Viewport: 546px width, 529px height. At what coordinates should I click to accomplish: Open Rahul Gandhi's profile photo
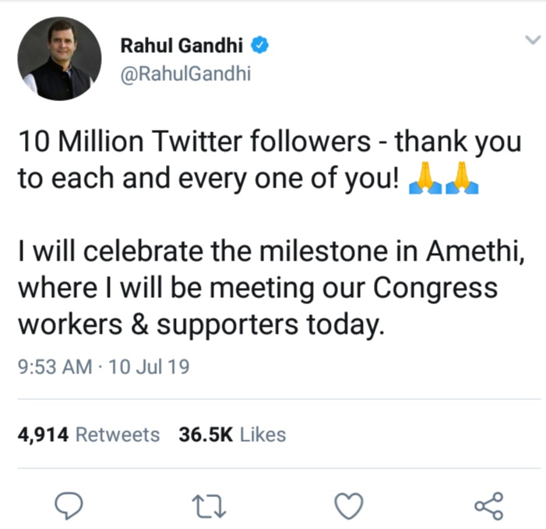coord(59,59)
